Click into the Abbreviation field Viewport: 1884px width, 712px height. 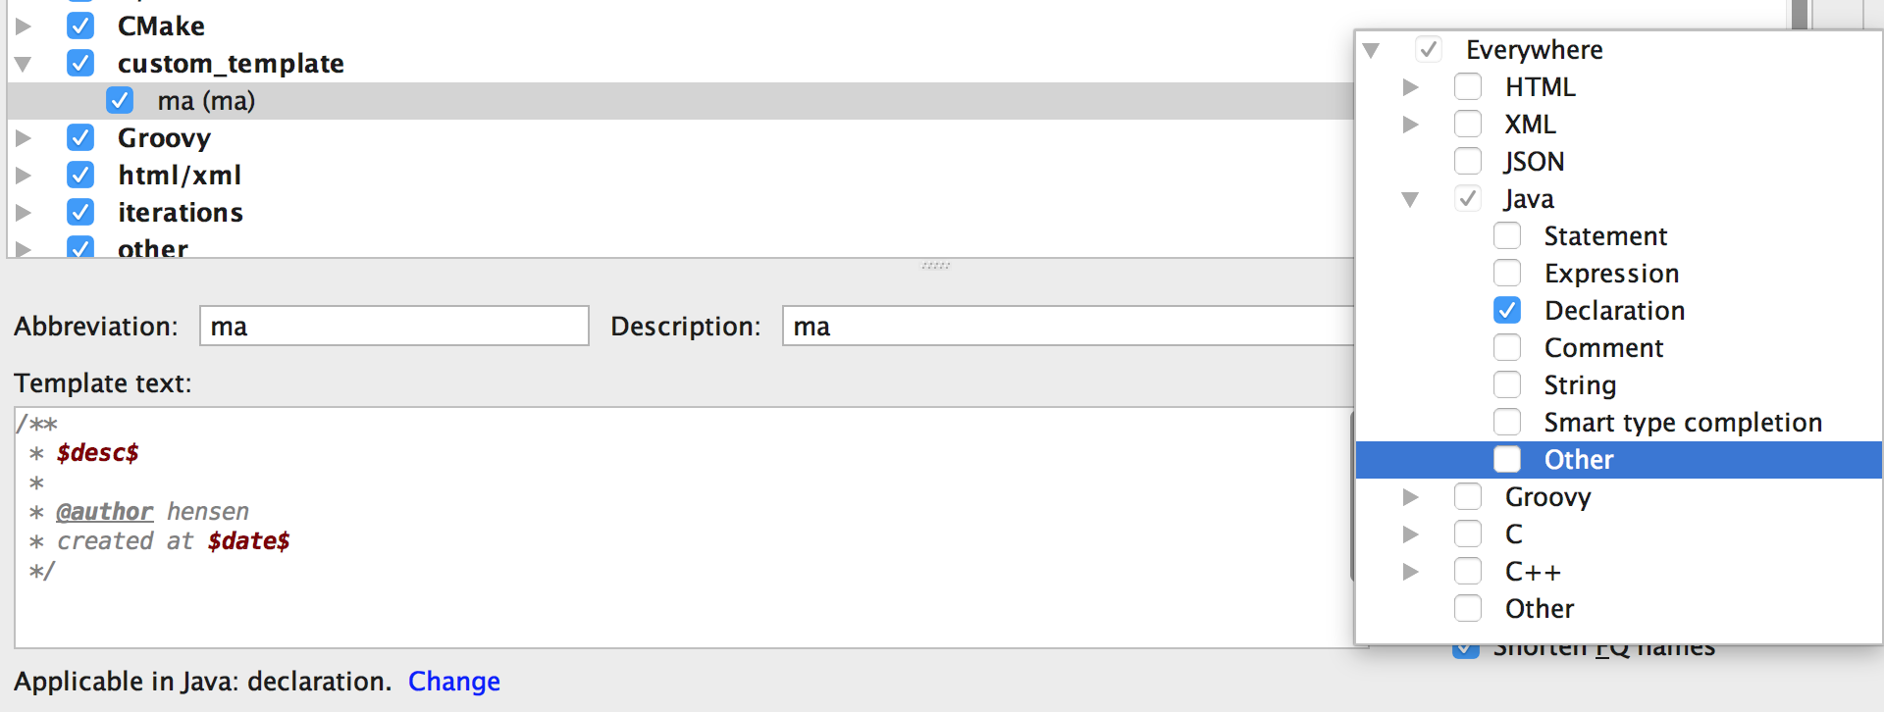[x=394, y=326]
